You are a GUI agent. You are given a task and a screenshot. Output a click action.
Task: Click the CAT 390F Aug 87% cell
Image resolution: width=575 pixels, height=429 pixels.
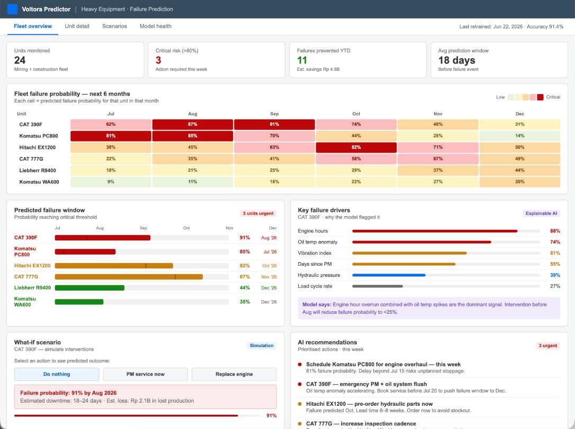coord(193,125)
